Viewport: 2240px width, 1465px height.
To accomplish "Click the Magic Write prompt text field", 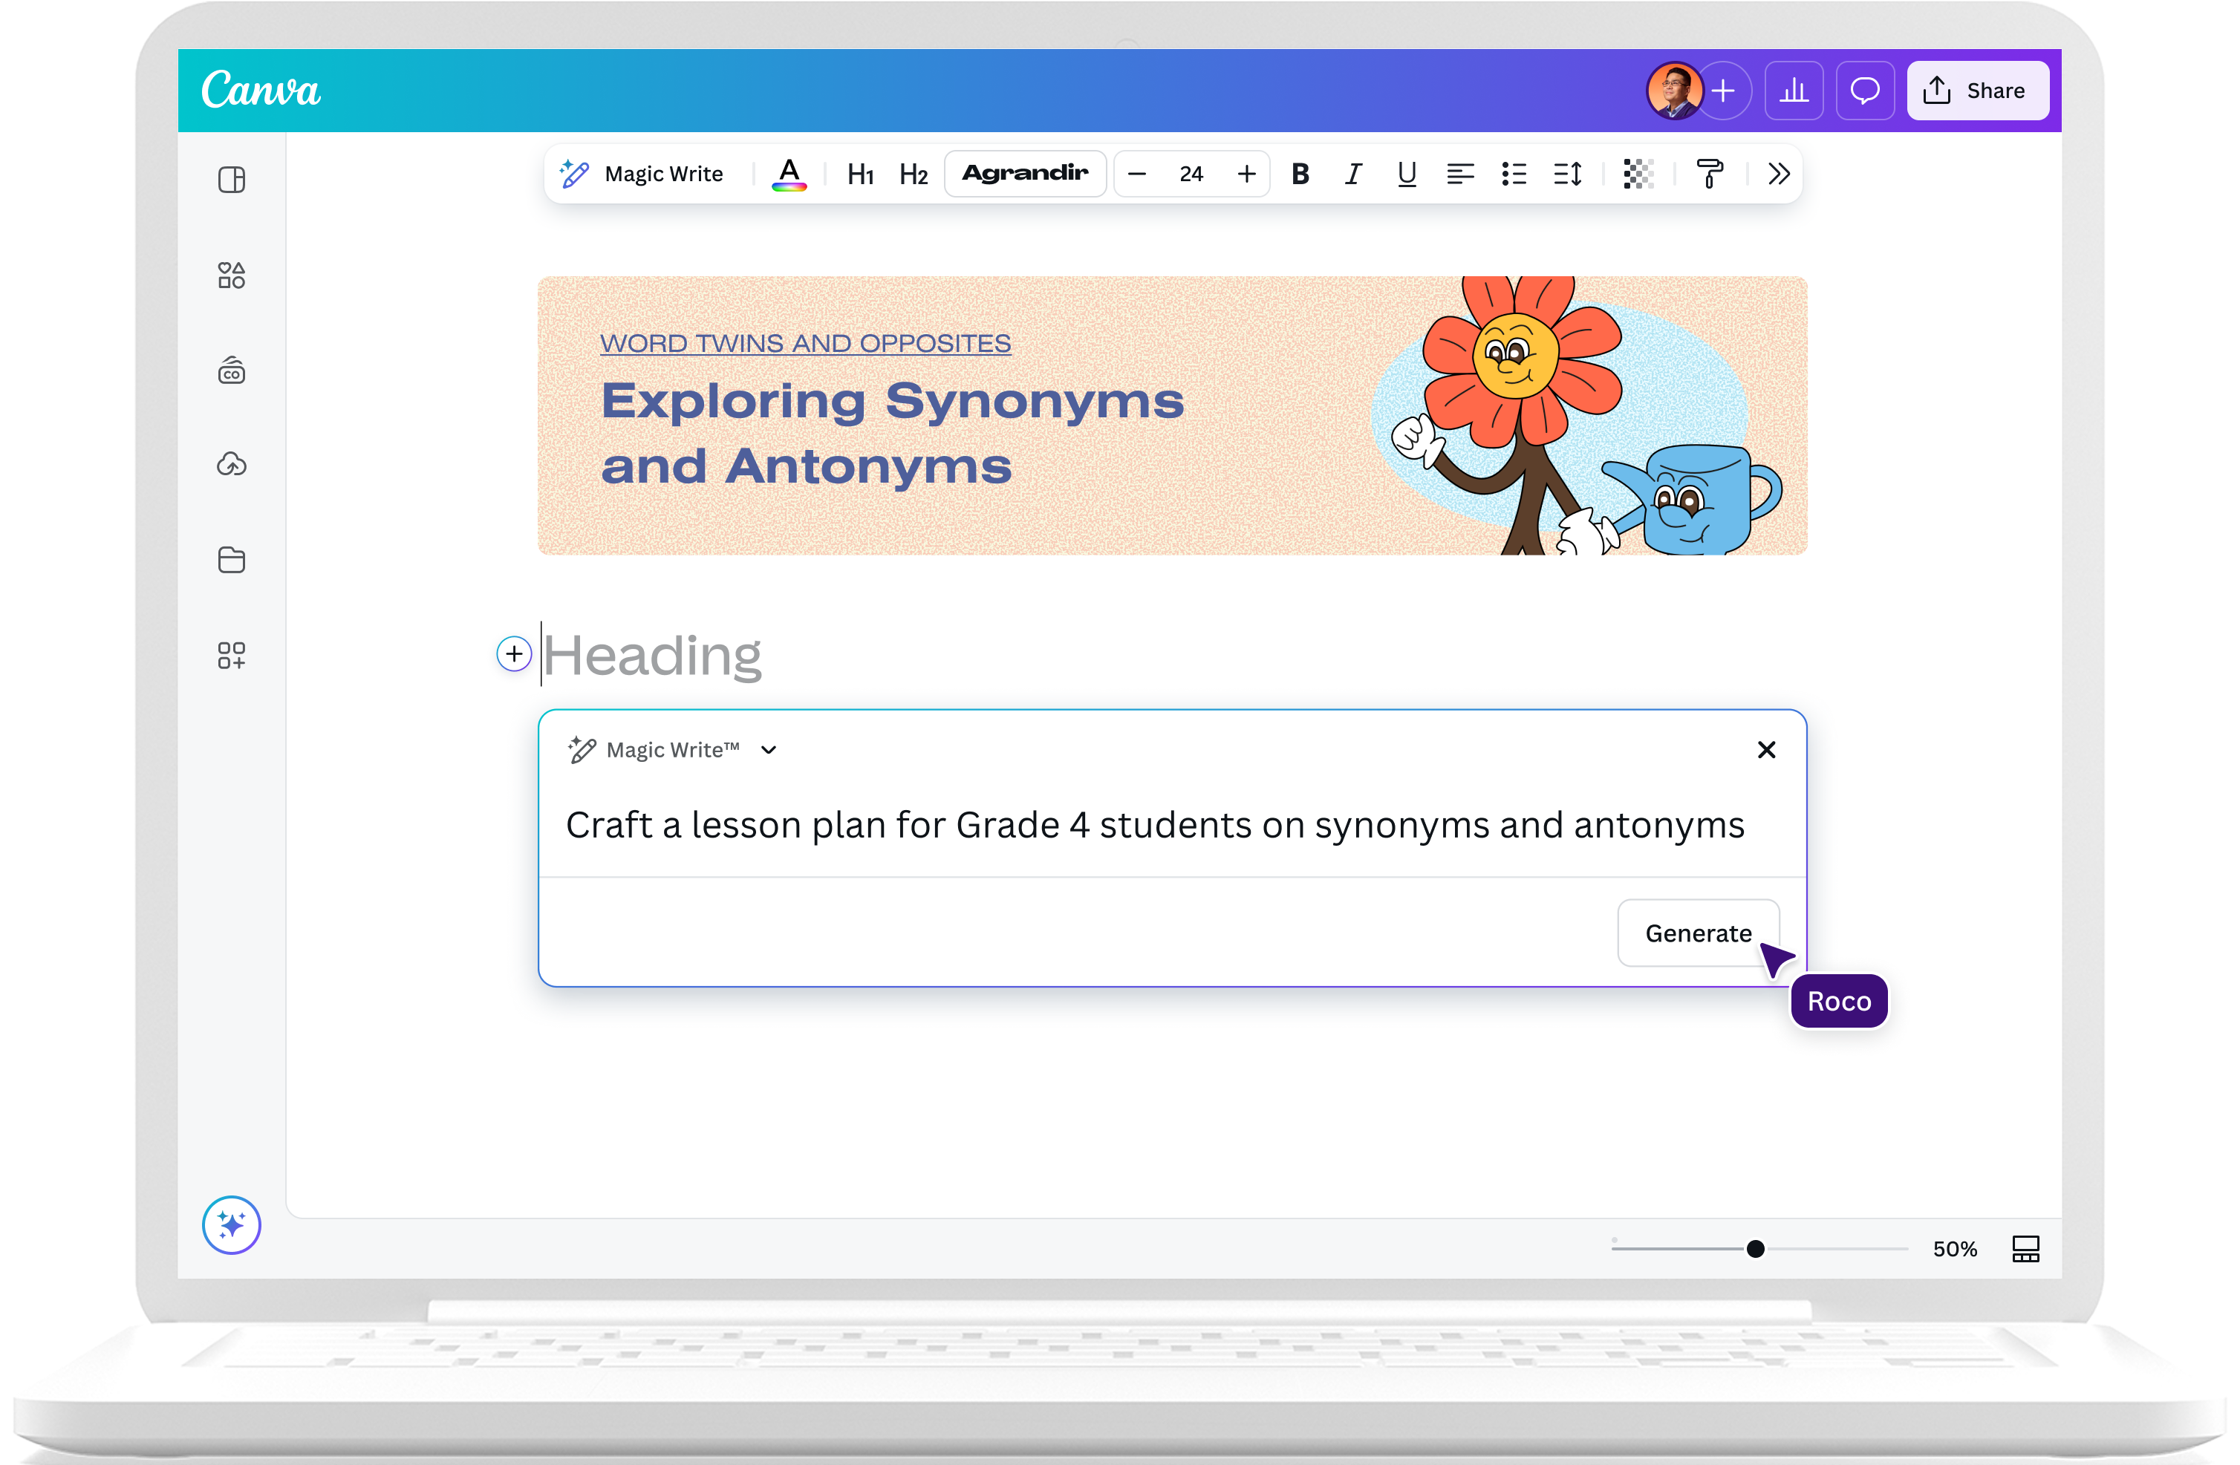I will (1154, 825).
